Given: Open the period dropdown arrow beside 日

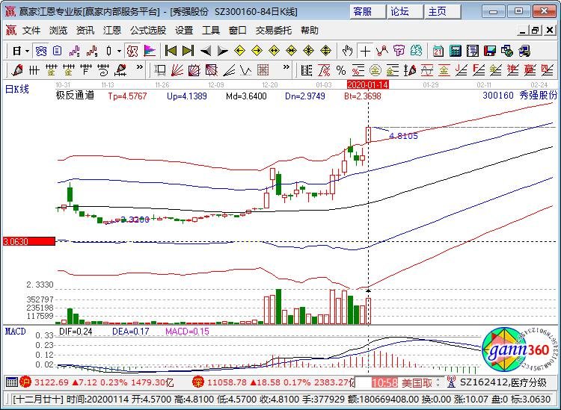Looking at the screenshot, I should 27,51.
